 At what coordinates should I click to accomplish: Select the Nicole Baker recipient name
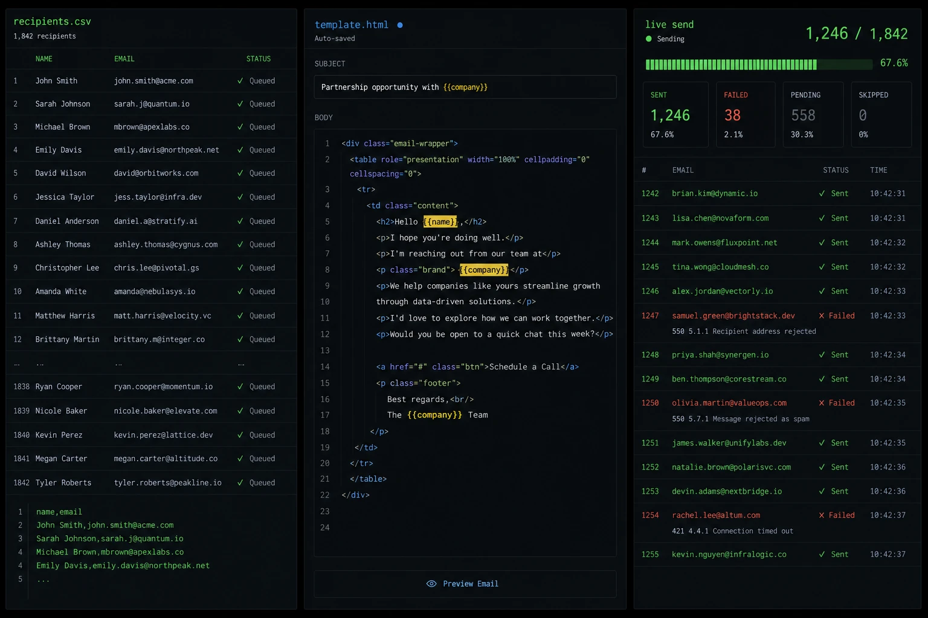click(61, 410)
